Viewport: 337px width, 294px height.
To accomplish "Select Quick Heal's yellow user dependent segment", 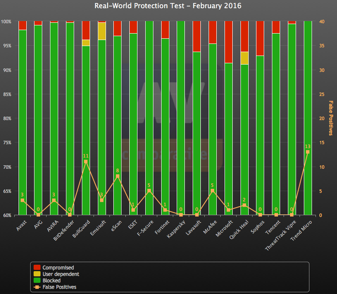I will pos(244,58).
